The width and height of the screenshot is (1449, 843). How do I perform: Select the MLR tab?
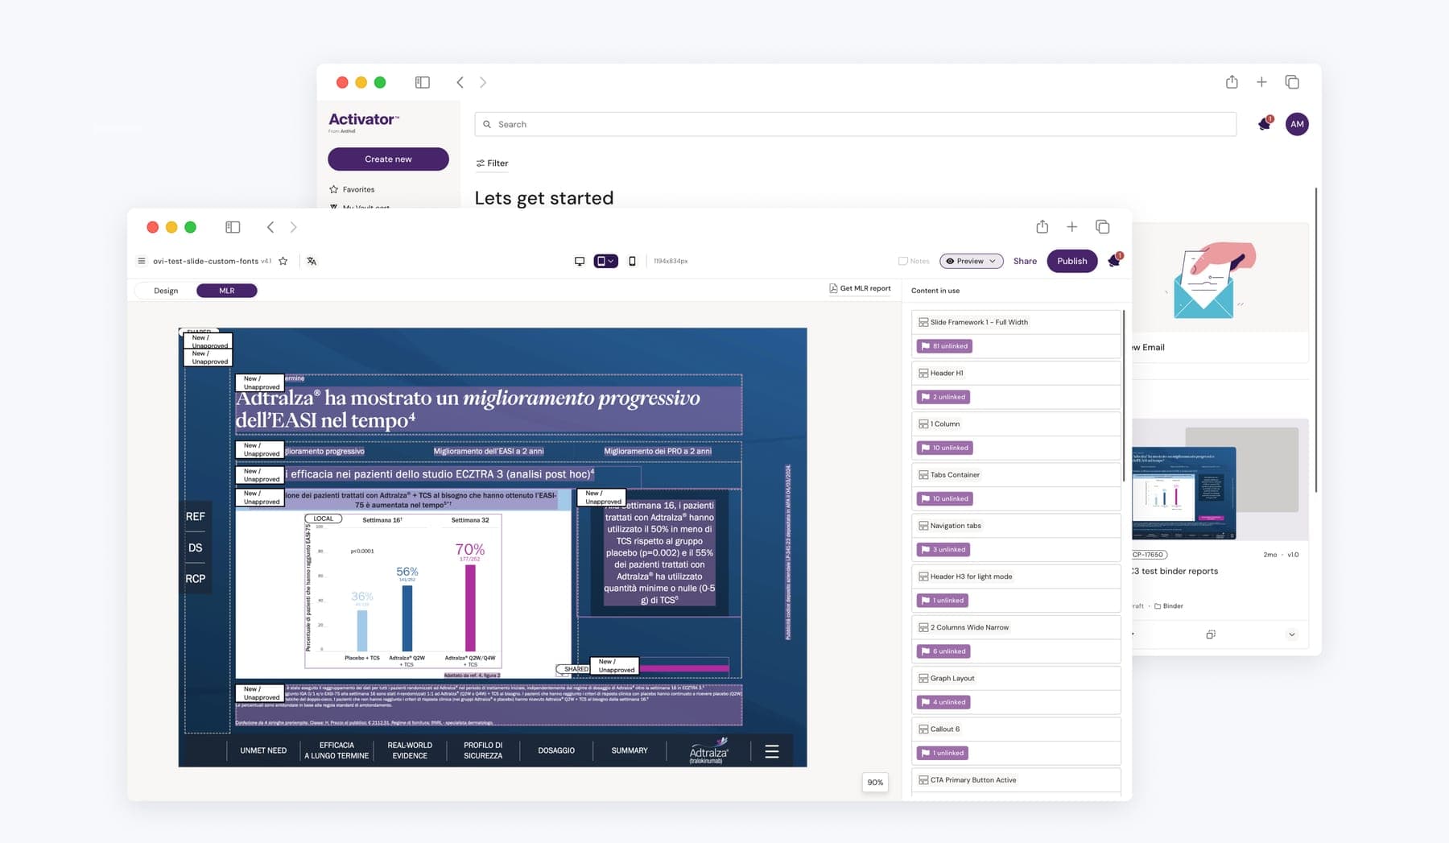[227, 291]
